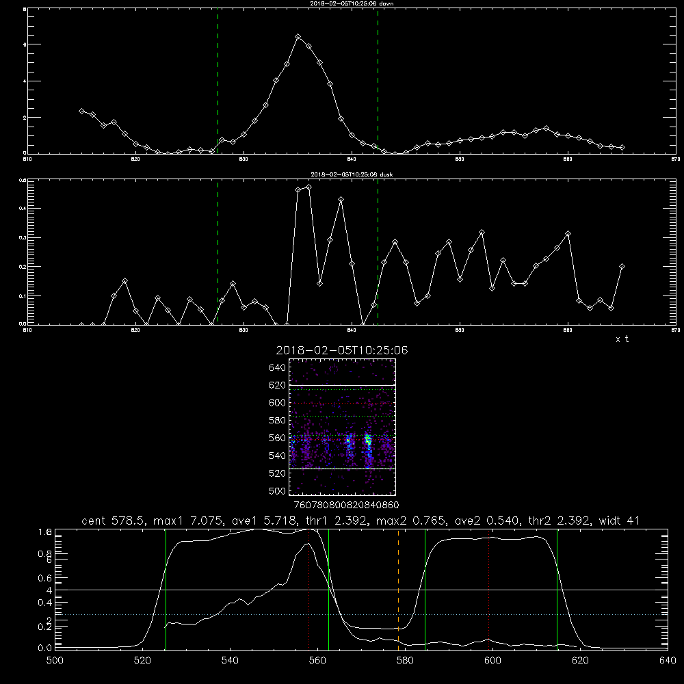Click the '640' x-axis label of the bottom plot
The width and height of the screenshot is (684, 684).
coord(668,661)
